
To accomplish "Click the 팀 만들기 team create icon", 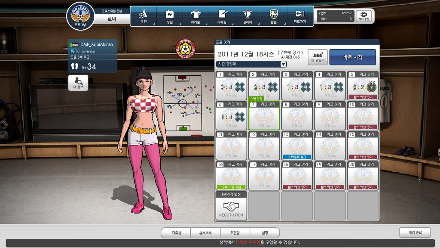I will pos(318,57).
